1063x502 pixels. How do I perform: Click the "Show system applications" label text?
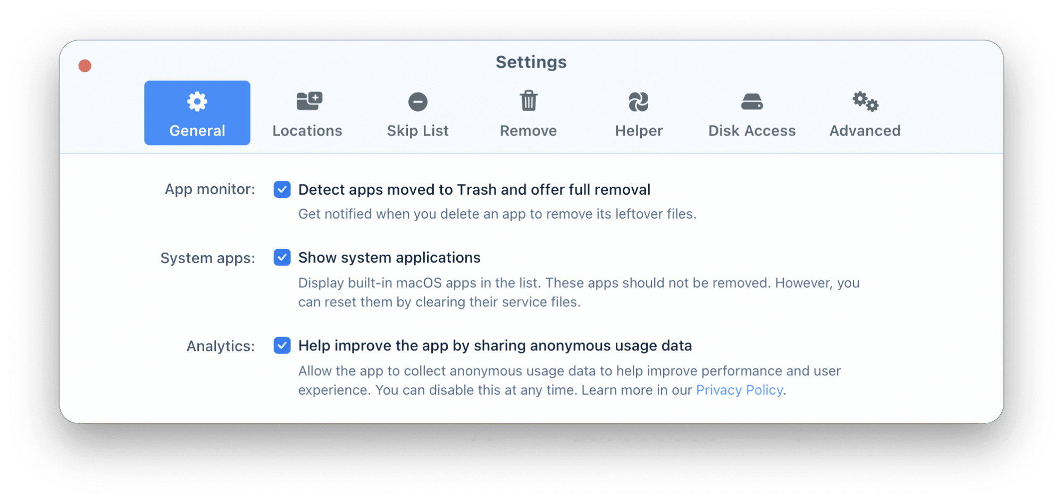pyautogui.click(x=389, y=257)
